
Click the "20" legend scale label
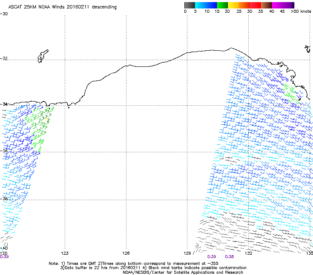pyautogui.click(x=227, y=11)
